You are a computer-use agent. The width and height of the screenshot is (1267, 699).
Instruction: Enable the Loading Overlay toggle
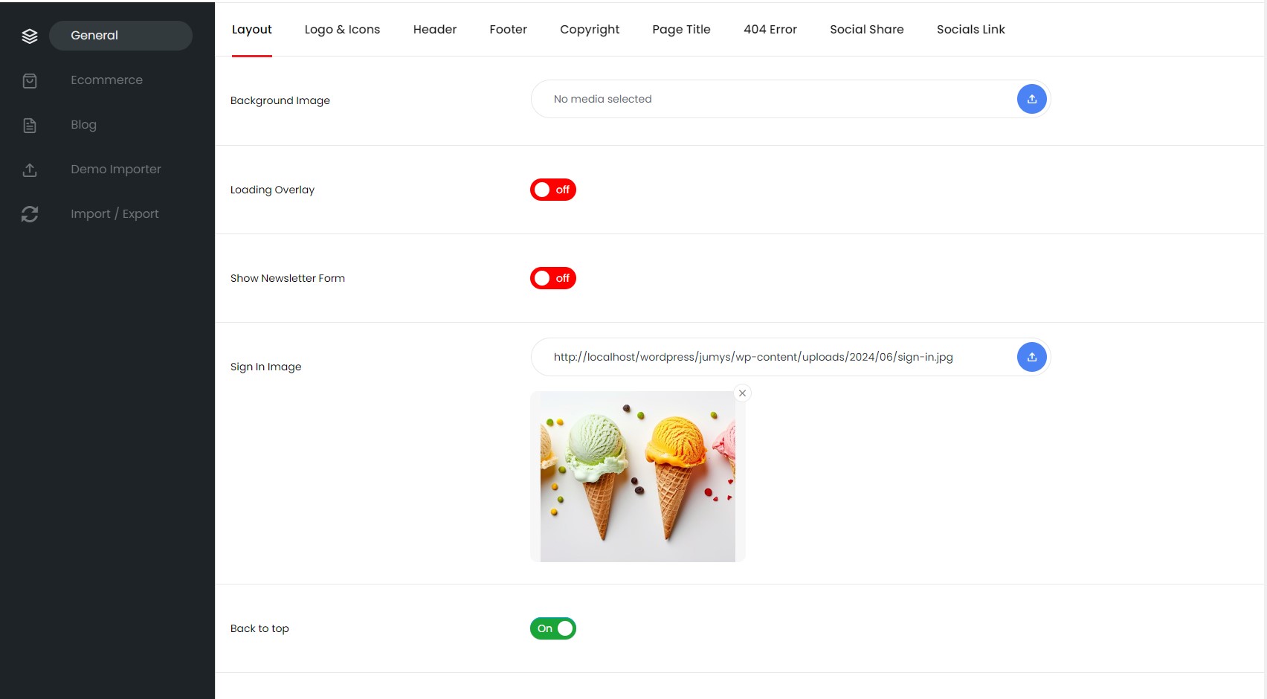tap(553, 190)
